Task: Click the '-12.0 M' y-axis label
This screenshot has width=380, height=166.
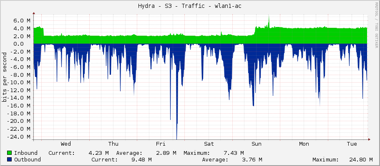Action: [x=19, y=90]
